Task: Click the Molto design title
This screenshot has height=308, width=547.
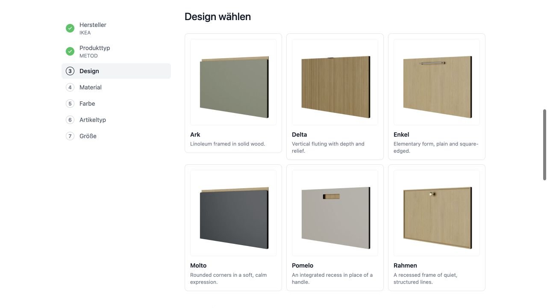Action: pos(198,265)
